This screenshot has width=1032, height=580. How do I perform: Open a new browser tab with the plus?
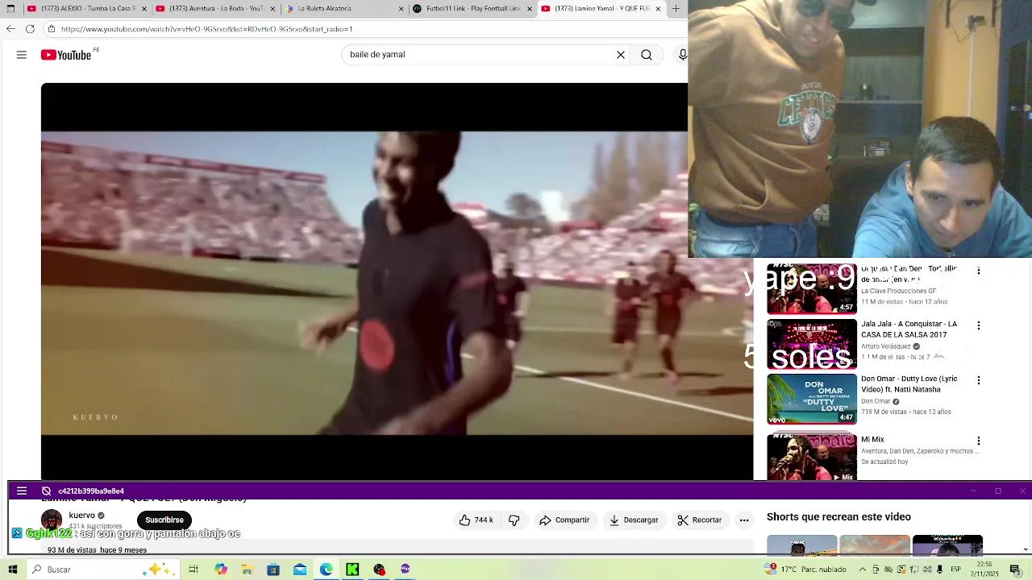676,9
